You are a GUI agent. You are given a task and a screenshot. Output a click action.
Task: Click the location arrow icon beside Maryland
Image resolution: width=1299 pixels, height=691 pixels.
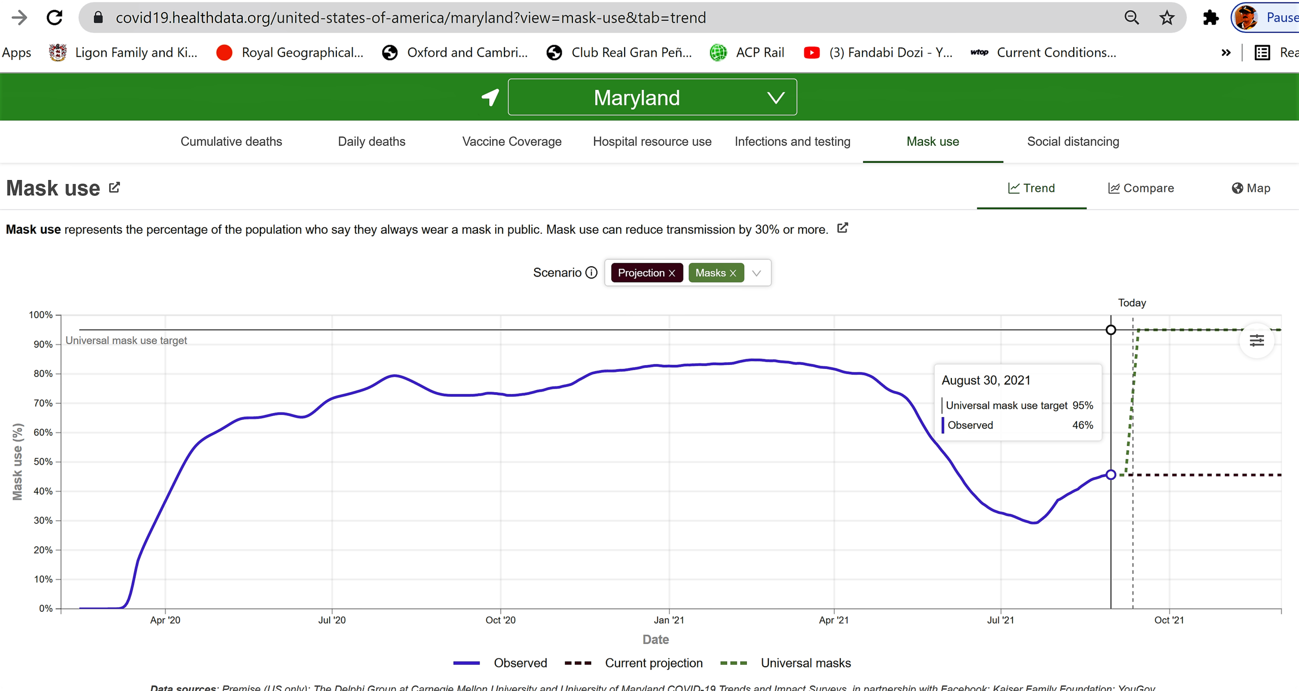coord(490,97)
